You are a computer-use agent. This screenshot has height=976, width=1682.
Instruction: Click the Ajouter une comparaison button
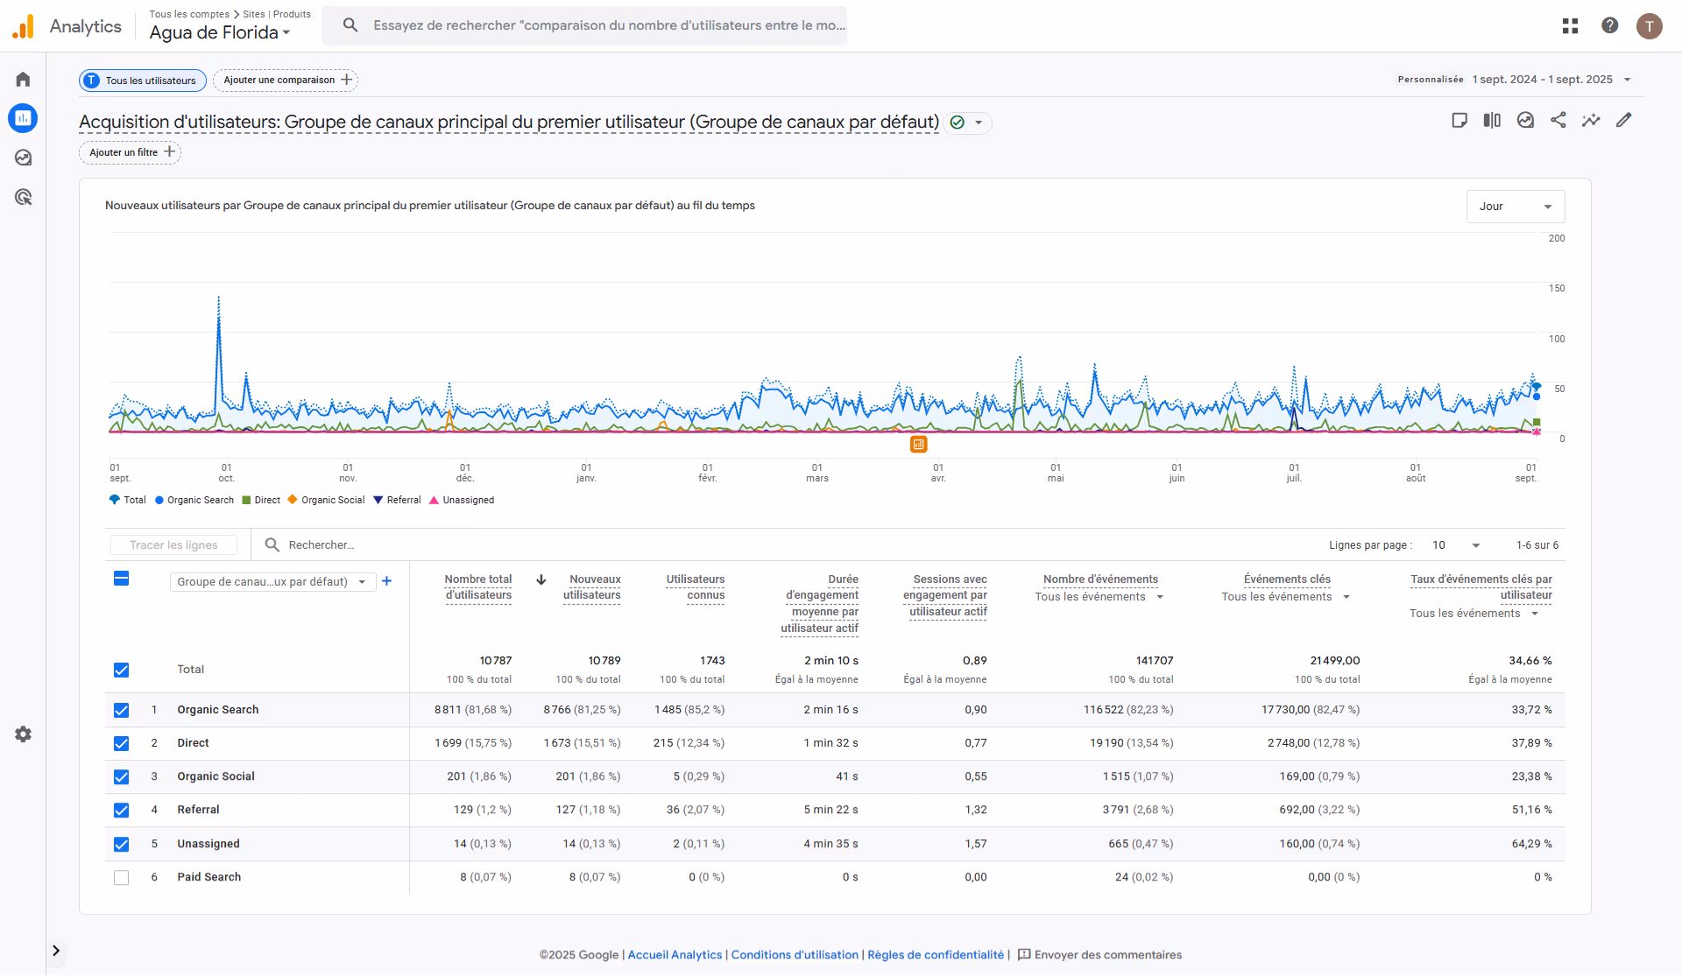pyautogui.click(x=286, y=80)
